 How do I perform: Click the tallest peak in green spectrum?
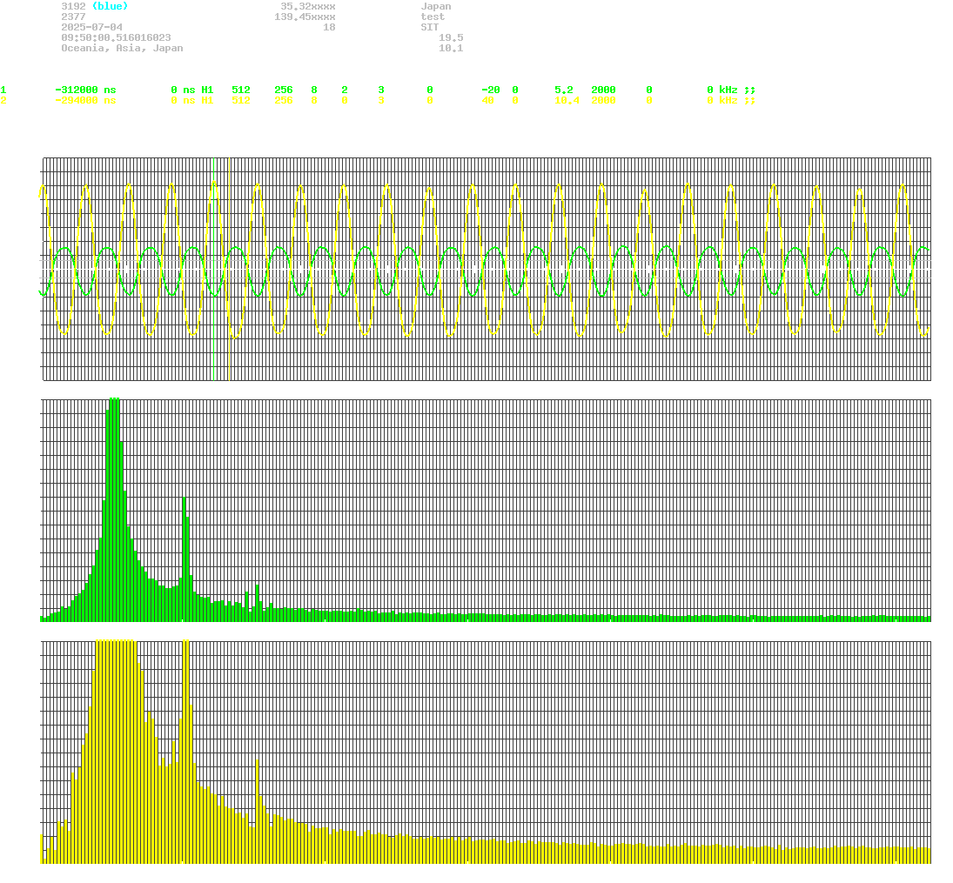(x=114, y=509)
